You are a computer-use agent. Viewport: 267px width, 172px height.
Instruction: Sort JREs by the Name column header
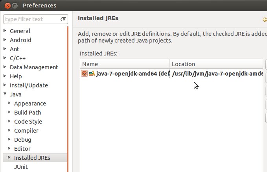125,64
